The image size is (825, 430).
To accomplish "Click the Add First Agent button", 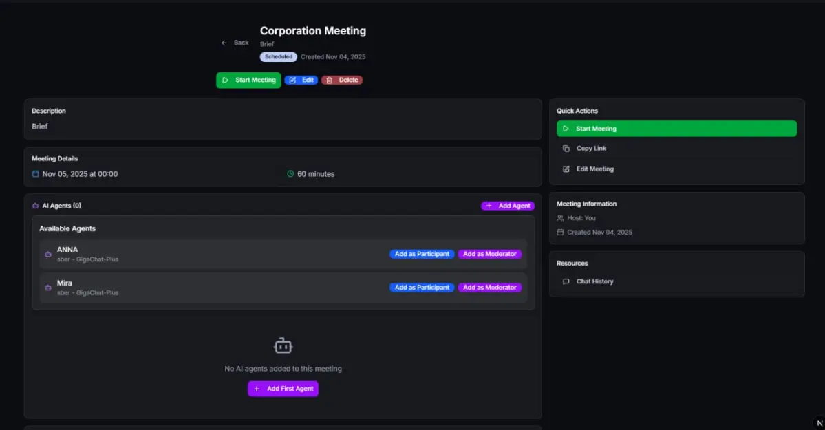I will 283,389.
